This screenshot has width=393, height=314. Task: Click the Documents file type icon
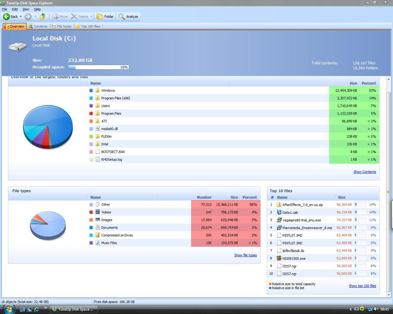click(x=97, y=227)
